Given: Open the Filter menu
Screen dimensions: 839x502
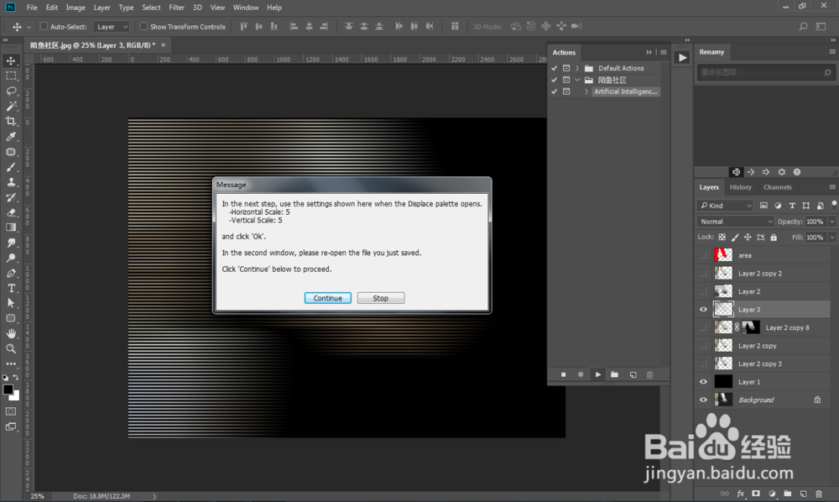Looking at the screenshot, I should point(176,8).
